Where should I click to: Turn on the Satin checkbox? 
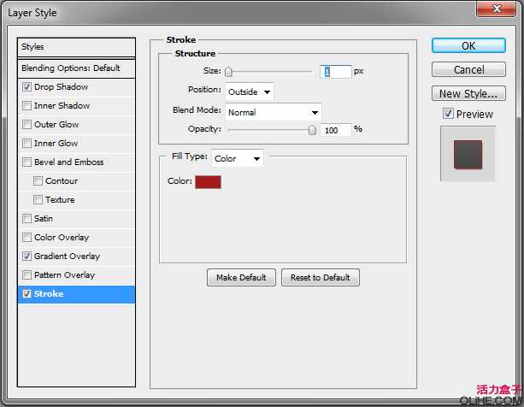pyautogui.click(x=27, y=219)
